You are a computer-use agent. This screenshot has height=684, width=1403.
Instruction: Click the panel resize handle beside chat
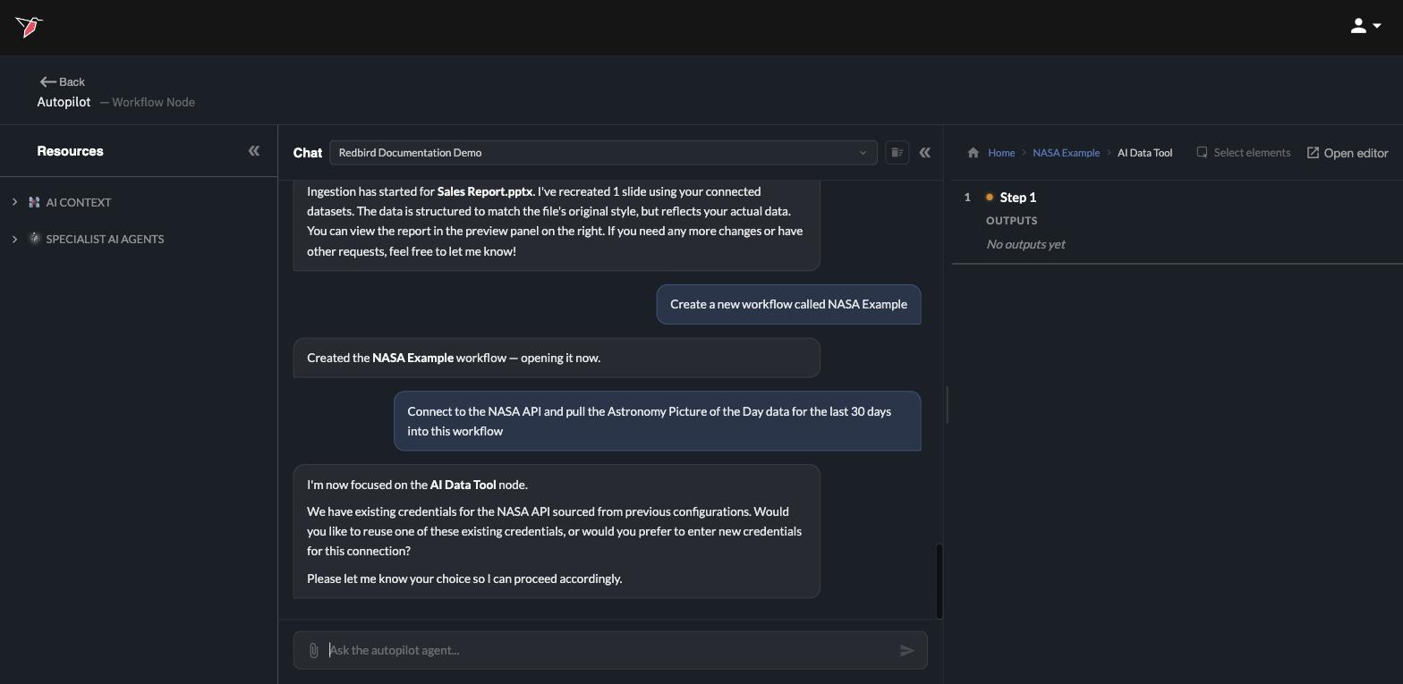pyautogui.click(x=948, y=404)
